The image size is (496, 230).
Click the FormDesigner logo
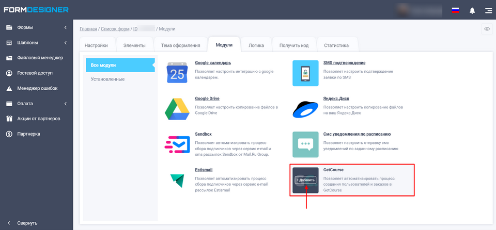pyautogui.click(x=36, y=10)
